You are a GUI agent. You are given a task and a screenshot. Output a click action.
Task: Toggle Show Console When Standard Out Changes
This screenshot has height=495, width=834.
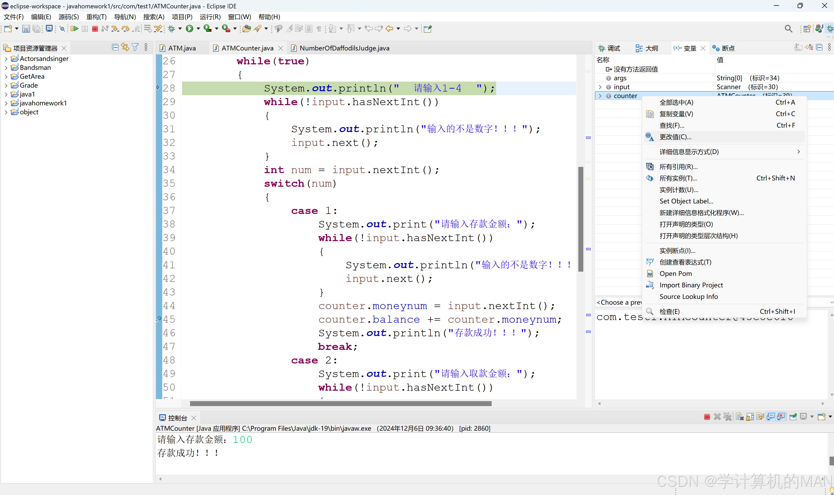[770, 417]
